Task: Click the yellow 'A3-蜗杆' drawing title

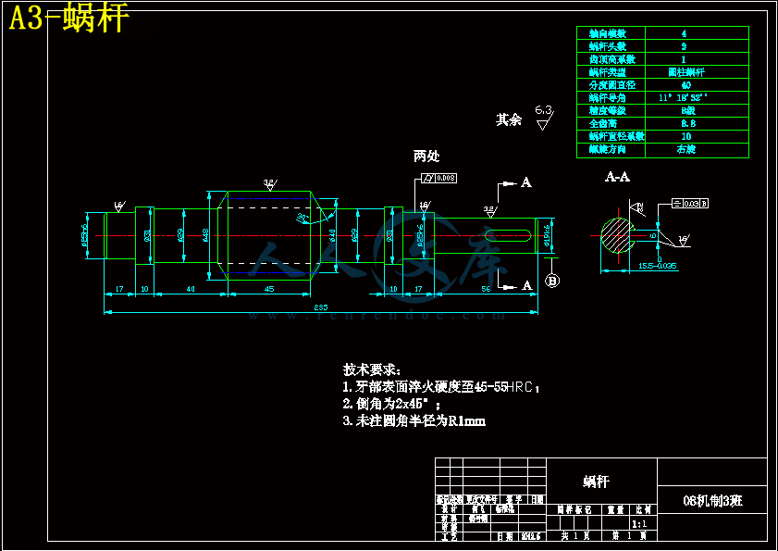Action: pyautogui.click(x=69, y=18)
